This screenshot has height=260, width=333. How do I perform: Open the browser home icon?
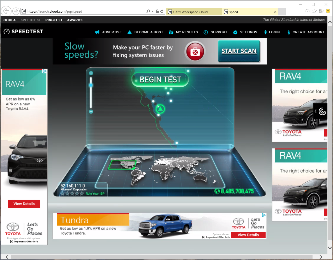(307, 11)
